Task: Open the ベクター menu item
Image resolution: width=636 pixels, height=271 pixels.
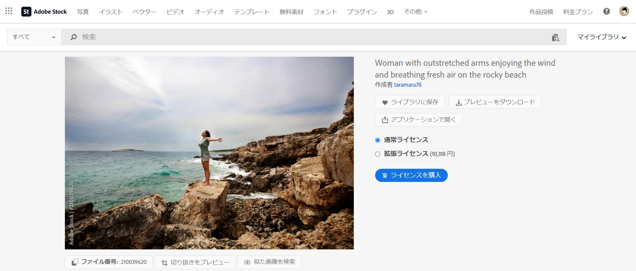Action: 144,12
